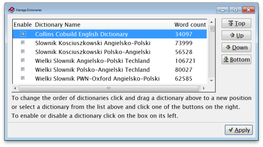Screen dimensions: 263x147
Task: Toggle Wielki Slownik Polsko-Angielski Techland checkbox
Action: (x=23, y=69)
